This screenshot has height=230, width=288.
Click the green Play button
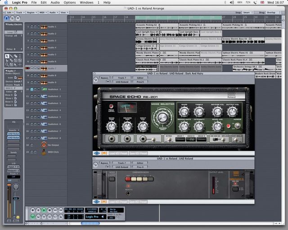[44, 210]
